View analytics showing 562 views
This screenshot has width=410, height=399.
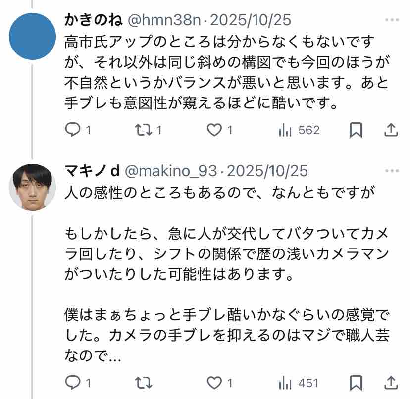pyautogui.click(x=286, y=130)
